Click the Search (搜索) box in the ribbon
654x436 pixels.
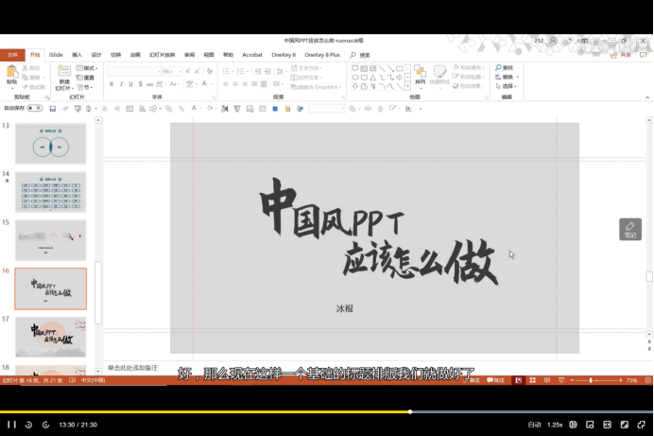click(360, 55)
